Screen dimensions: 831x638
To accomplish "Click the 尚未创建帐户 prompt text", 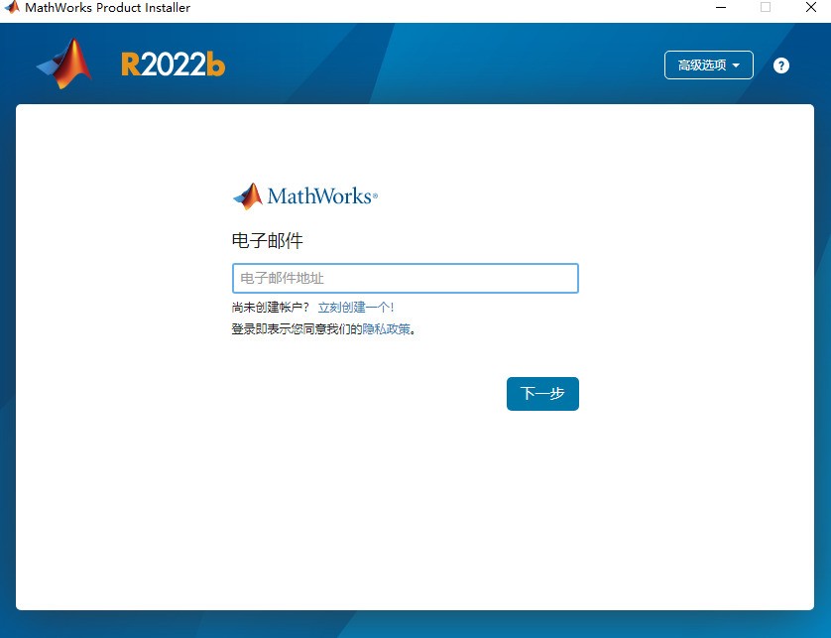I will tap(270, 308).
